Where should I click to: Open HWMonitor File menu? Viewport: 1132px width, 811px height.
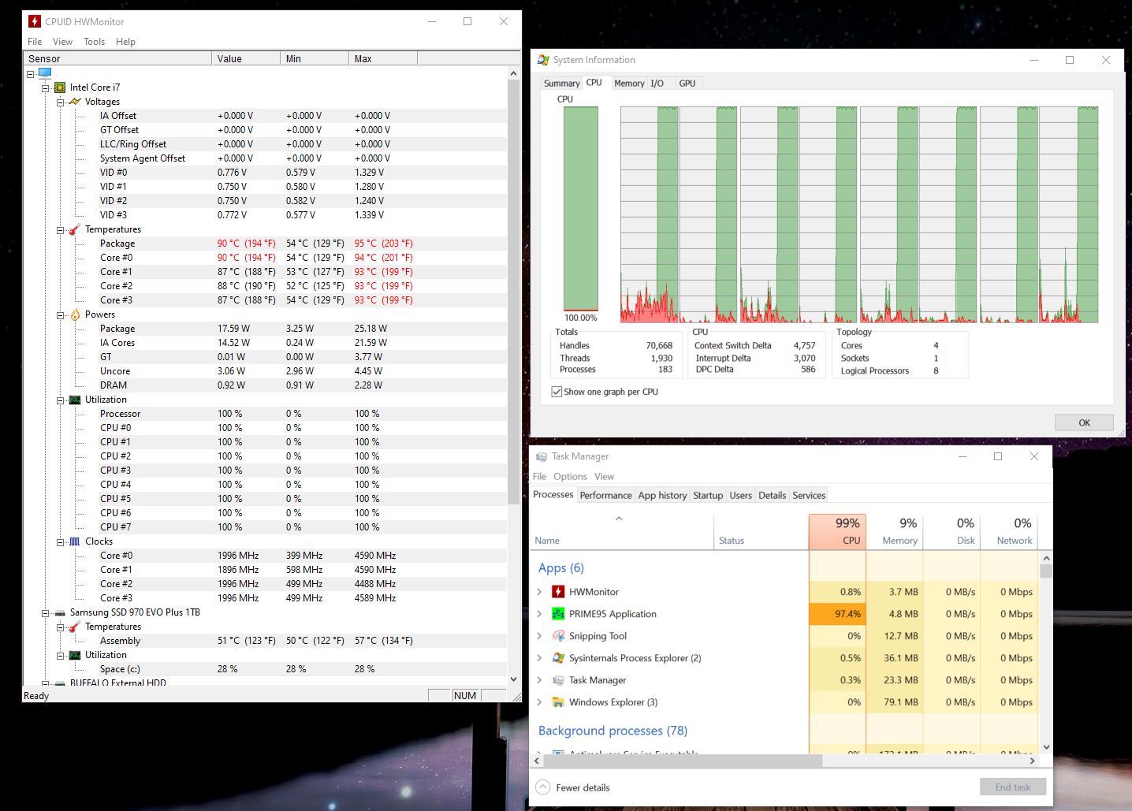click(35, 42)
